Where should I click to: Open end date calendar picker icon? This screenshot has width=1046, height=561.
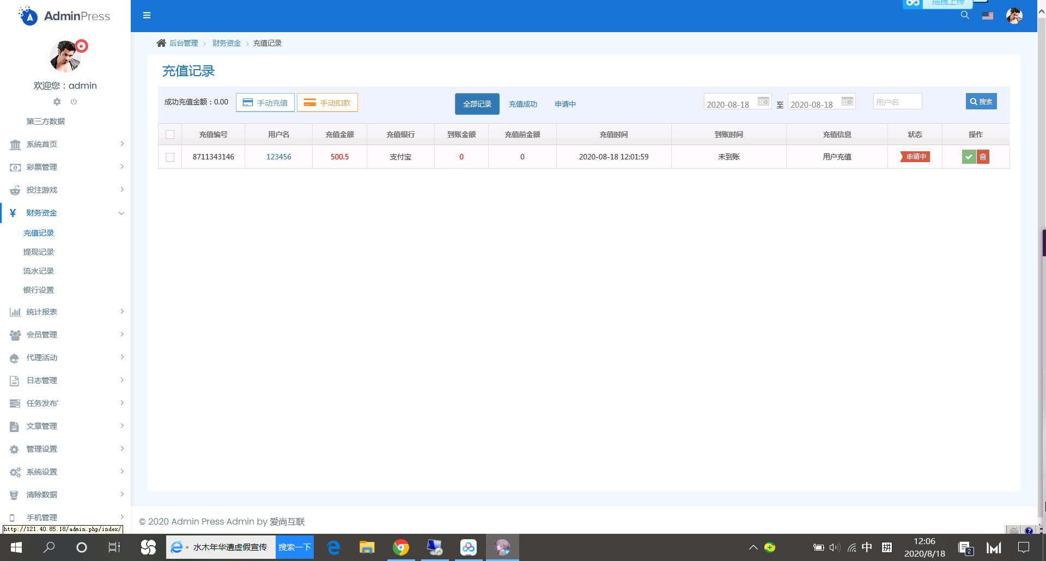pyautogui.click(x=847, y=102)
